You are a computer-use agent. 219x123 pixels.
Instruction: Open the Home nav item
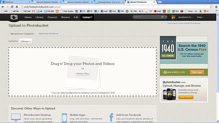[x=28, y=17]
